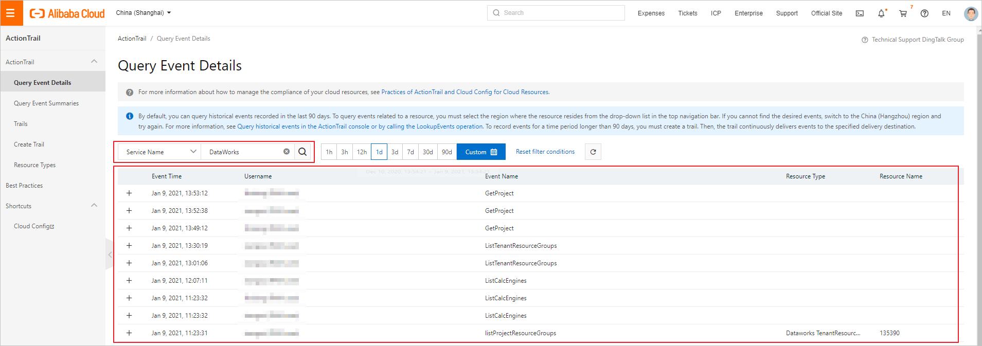Click the Dataworks TenantResourc... resource type cell
This screenshot has height=346, width=982.
pos(823,333)
